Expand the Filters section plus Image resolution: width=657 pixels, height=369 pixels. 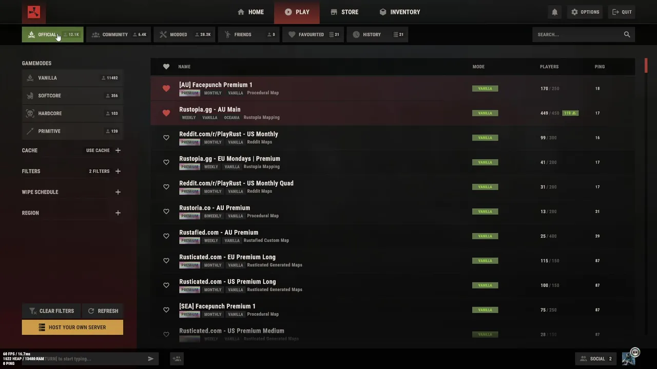pyautogui.click(x=118, y=171)
